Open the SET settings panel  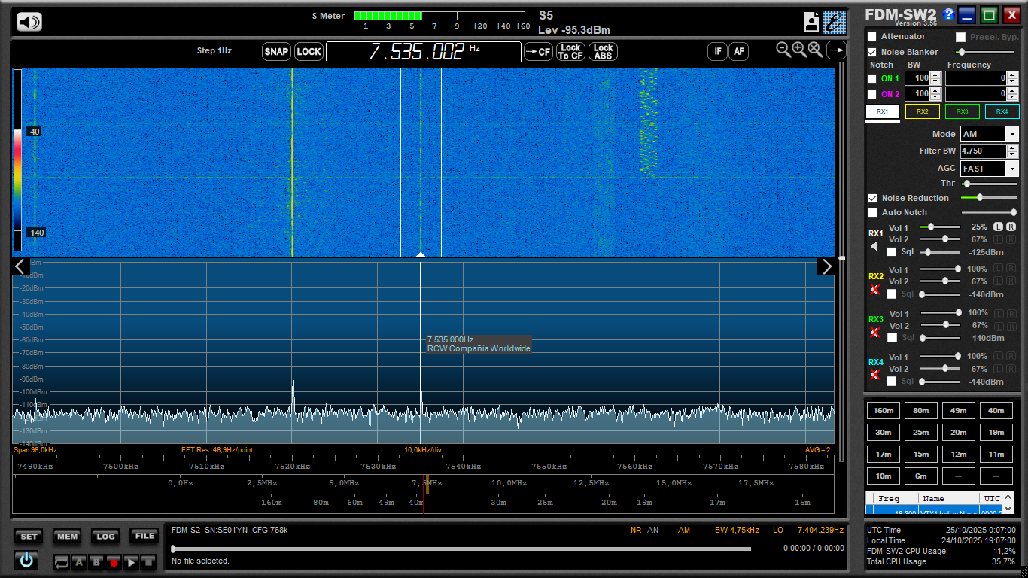pyautogui.click(x=29, y=537)
